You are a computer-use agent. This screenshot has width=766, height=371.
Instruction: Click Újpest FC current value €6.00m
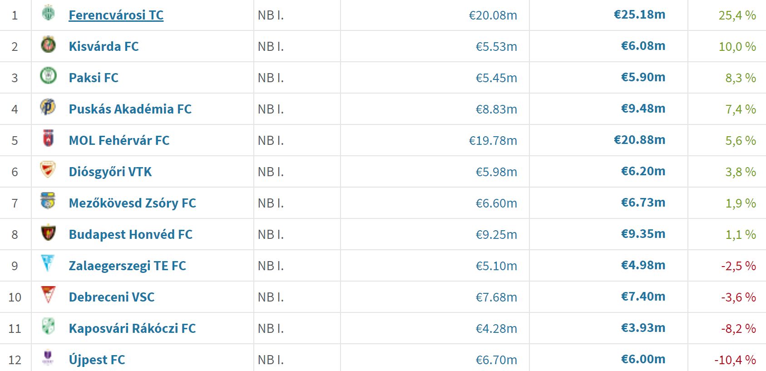point(643,359)
